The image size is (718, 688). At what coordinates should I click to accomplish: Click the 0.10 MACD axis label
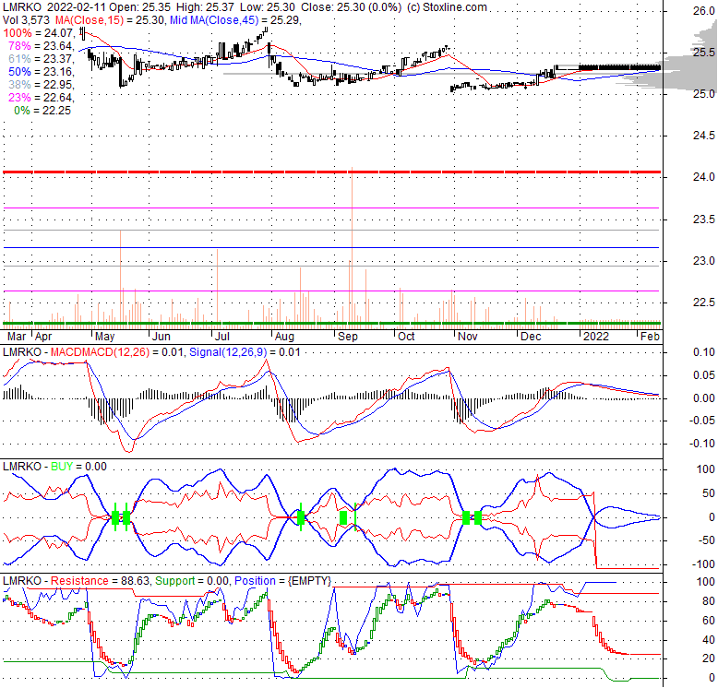click(x=704, y=352)
